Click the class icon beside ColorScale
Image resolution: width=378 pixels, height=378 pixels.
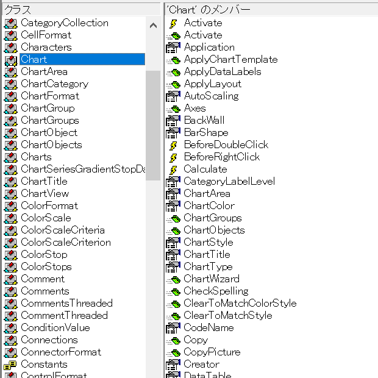10,218
